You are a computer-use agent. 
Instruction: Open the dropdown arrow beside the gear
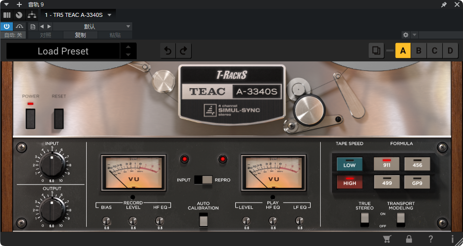coord(414,35)
